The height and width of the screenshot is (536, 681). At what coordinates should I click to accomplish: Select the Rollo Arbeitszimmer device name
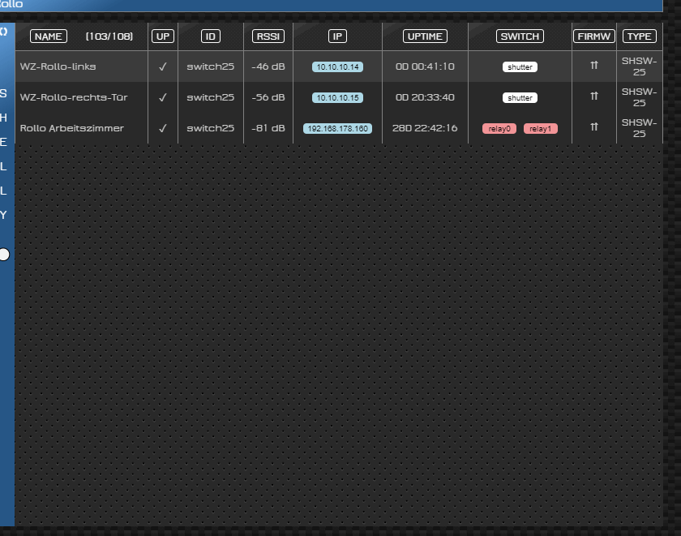coord(72,128)
